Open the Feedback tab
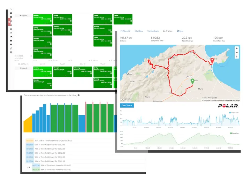The height and width of the screenshot is (184, 251). [153, 31]
